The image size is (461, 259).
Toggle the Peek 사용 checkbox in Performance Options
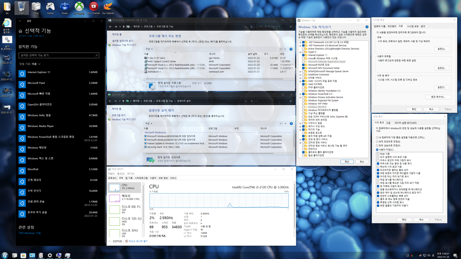378,154
